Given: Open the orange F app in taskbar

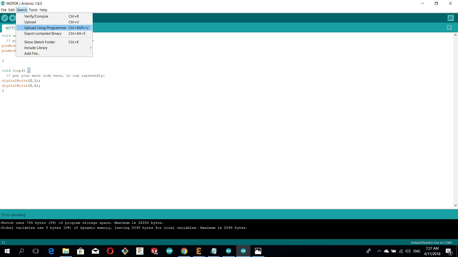Looking at the screenshot, I should [140, 251].
